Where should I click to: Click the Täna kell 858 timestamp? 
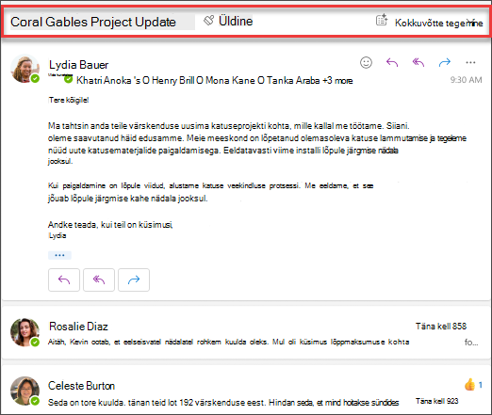point(441,327)
